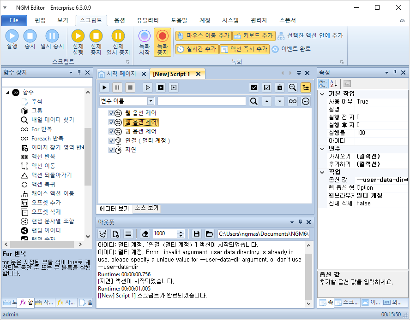Click the categorized view icon in properties panel
The height and width of the screenshot is (320, 410).
click(323, 84)
